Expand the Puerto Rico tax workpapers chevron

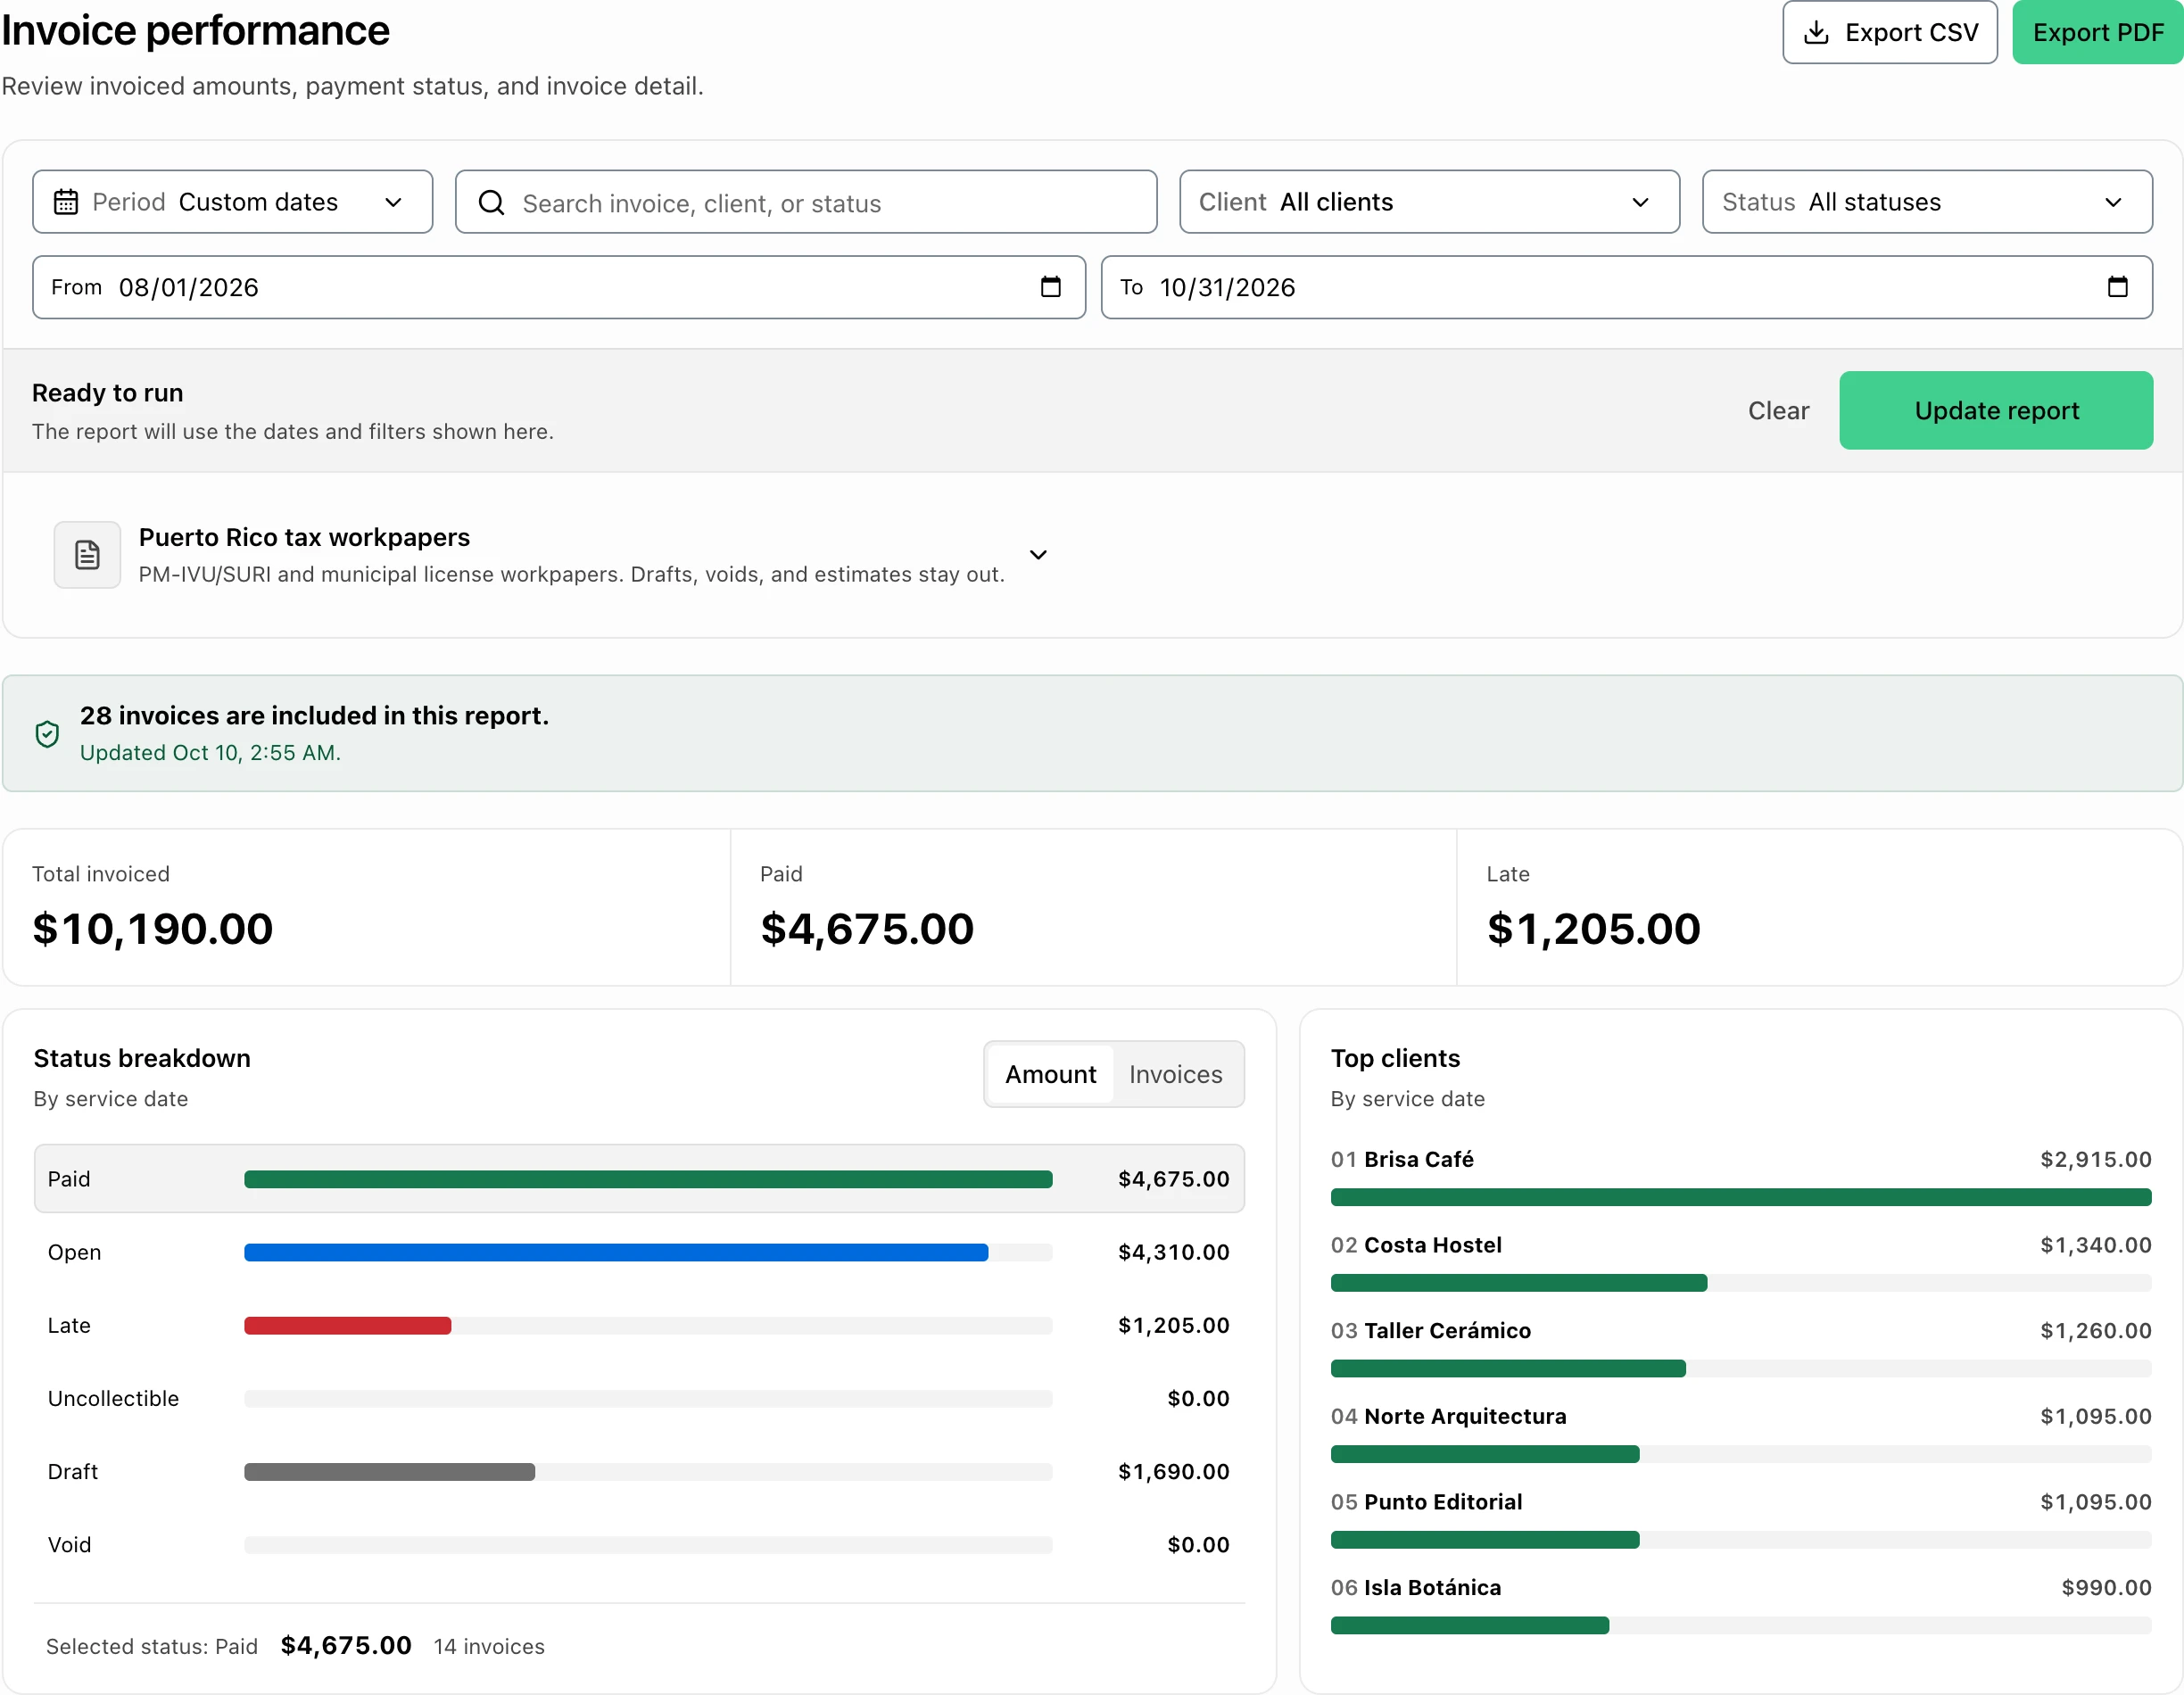tap(1038, 555)
